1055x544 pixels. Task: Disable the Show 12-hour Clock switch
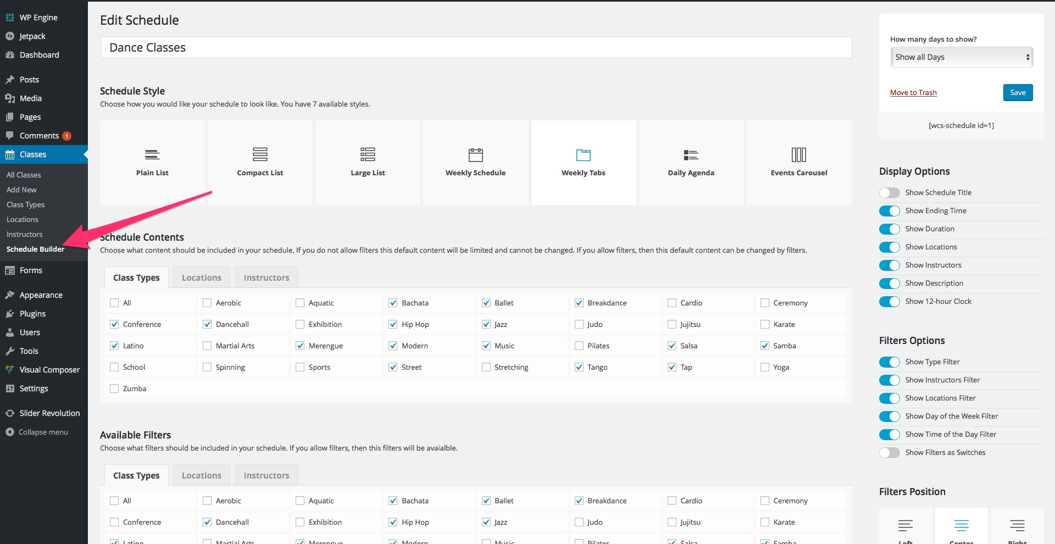tap(889, 302)
